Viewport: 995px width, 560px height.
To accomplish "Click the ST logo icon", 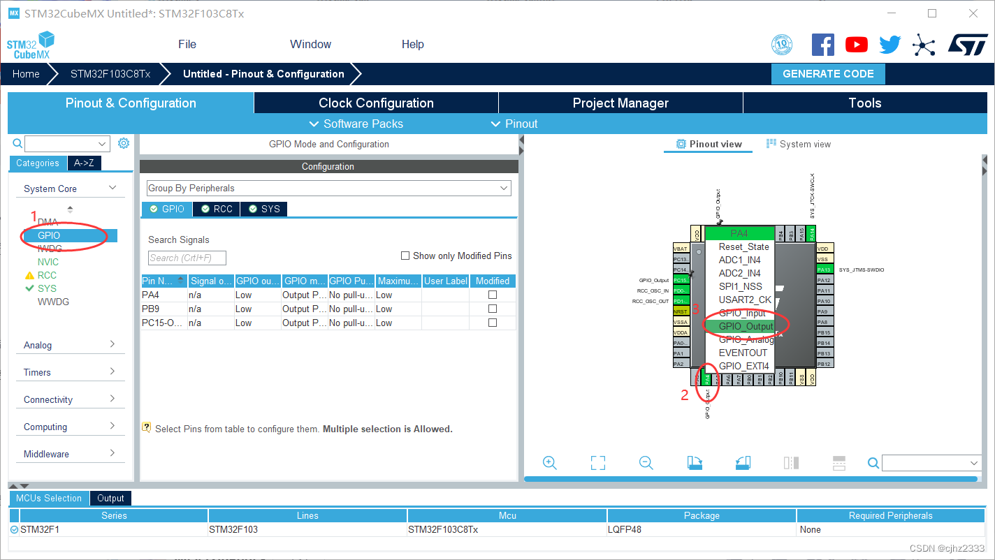I will click(968, 45).
